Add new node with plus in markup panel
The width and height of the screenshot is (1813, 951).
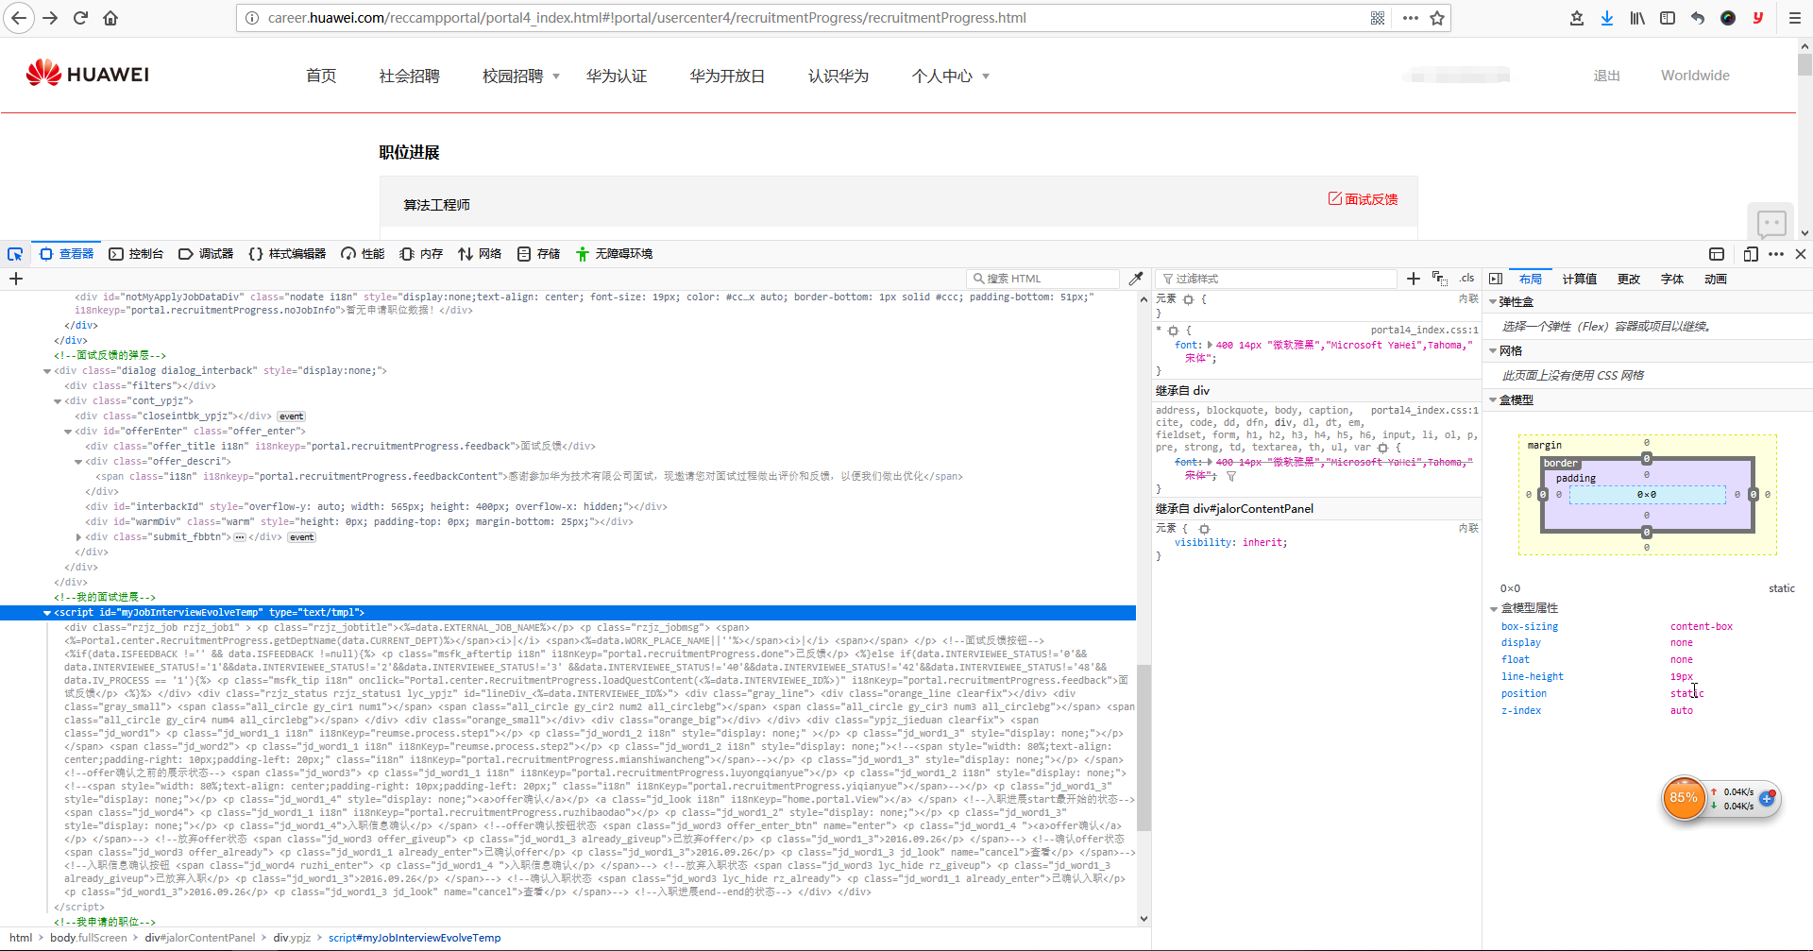[x=16, y=279]
